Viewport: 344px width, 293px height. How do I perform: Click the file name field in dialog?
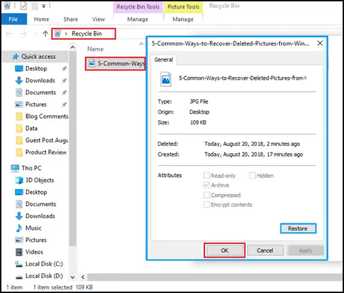click(243, 78)
